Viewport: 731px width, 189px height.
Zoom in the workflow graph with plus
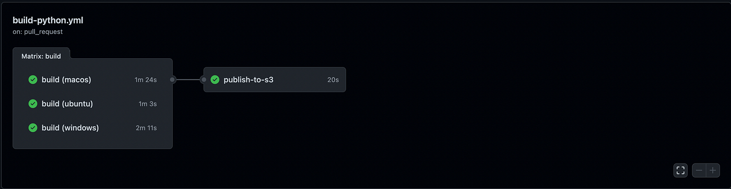click(x=713, y=170)
